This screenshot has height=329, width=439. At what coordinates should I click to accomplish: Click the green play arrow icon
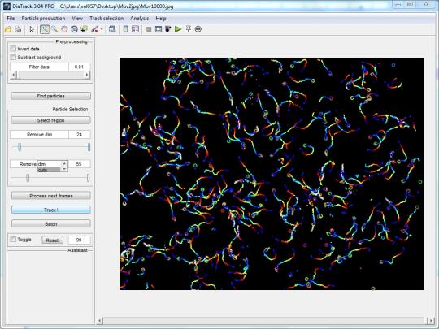[x=178, y=29]
